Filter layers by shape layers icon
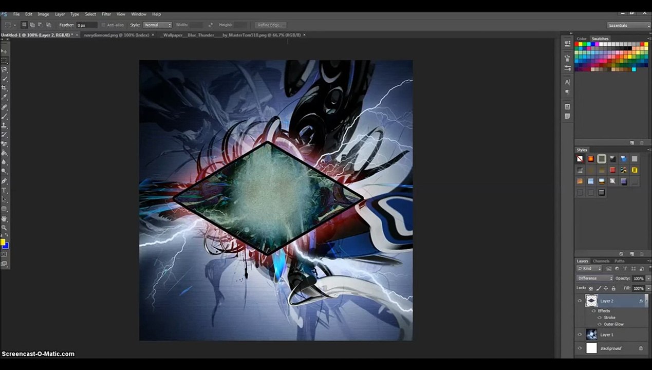This screenshot has height=370, width=652. point(634,268)
